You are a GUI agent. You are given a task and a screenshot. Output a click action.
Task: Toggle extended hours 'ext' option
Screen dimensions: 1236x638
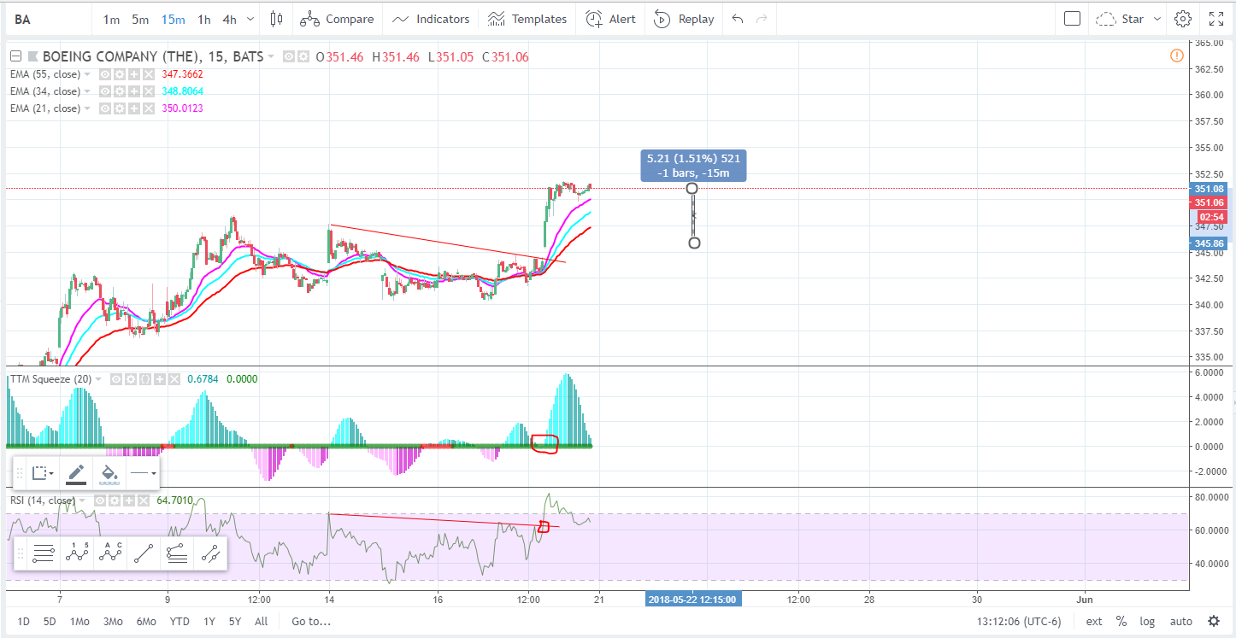click(x=1094, y=621)
